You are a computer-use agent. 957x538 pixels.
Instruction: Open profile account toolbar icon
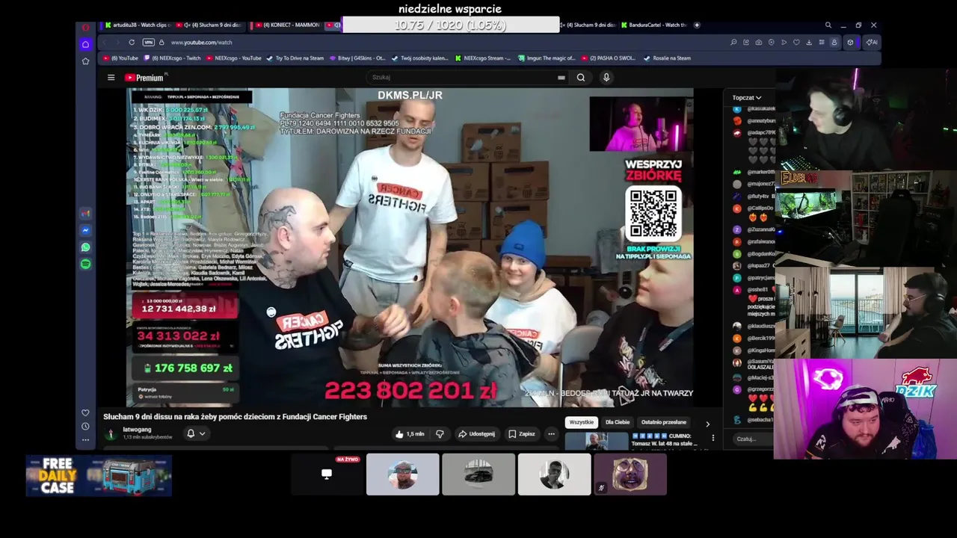pyautogui.click(x=834, y=43)
